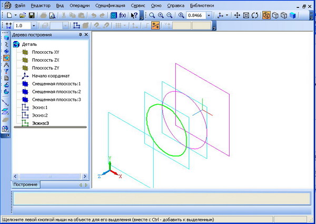This screenshot has height=224, width=316.
Task: Open the Сервис menu
Action: (x=138, y=6)
